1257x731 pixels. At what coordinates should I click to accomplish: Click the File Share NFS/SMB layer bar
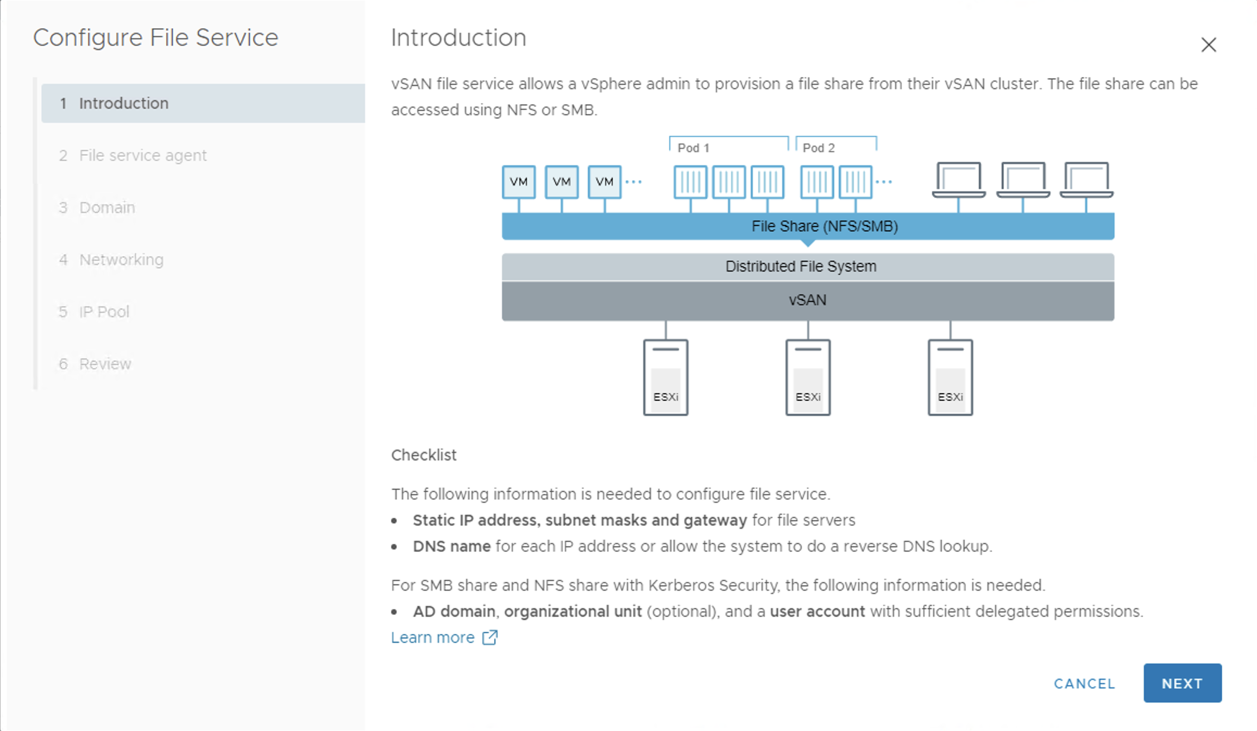tap(808, 227)
